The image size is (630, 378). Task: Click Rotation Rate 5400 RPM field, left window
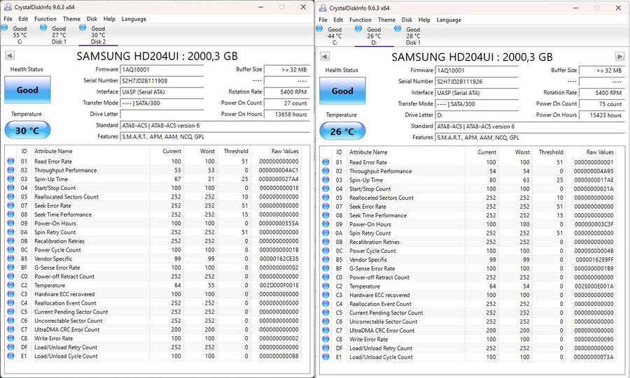click(x=287, y=92)
